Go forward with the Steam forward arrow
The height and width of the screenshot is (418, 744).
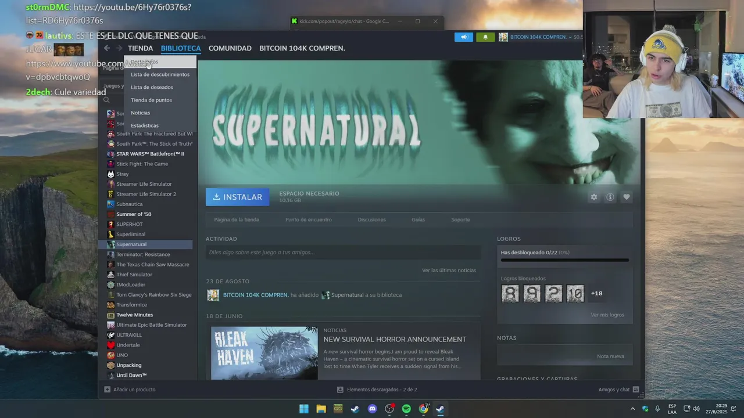point(119,48)
